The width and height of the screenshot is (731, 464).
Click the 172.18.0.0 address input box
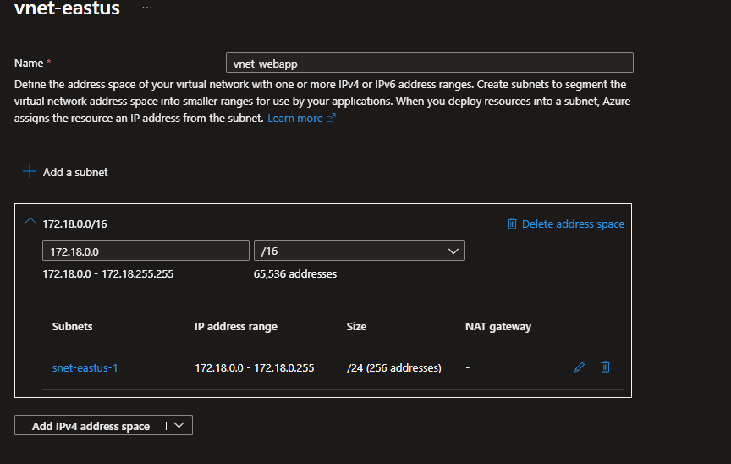(145, 251)
